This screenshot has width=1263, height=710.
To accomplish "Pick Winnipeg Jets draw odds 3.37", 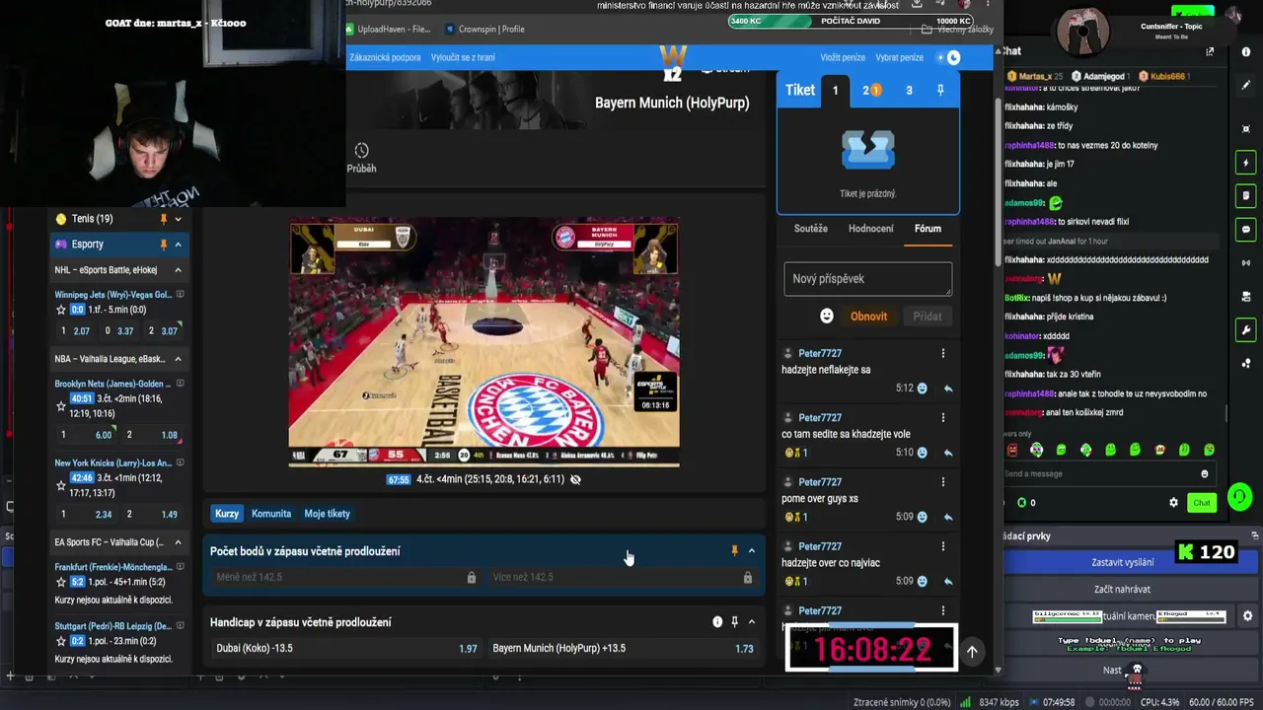I will (121, 331).
